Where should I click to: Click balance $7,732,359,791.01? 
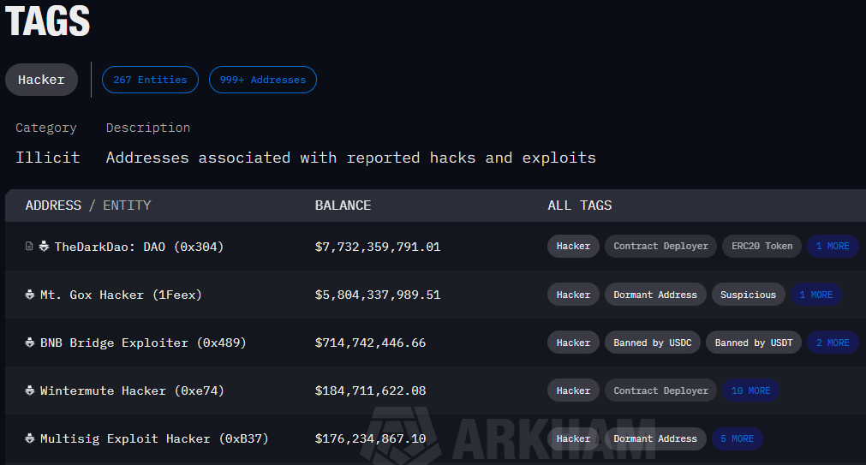pos(378,247)
